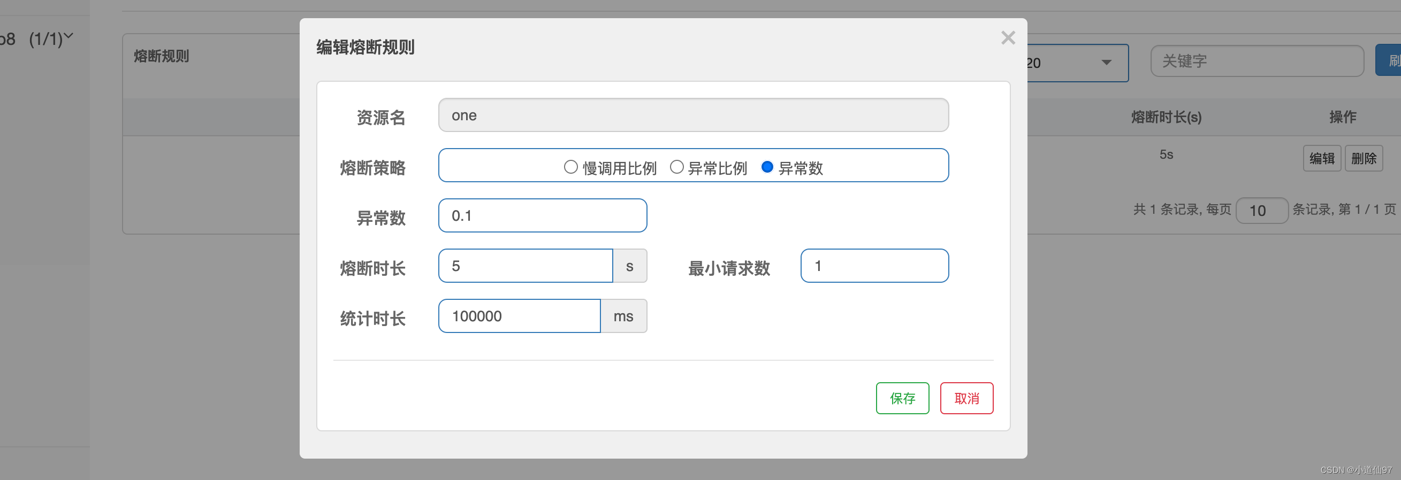Click the 异常数 input showing 0.1
This screenshot has height=480, width=1401.
543,215
